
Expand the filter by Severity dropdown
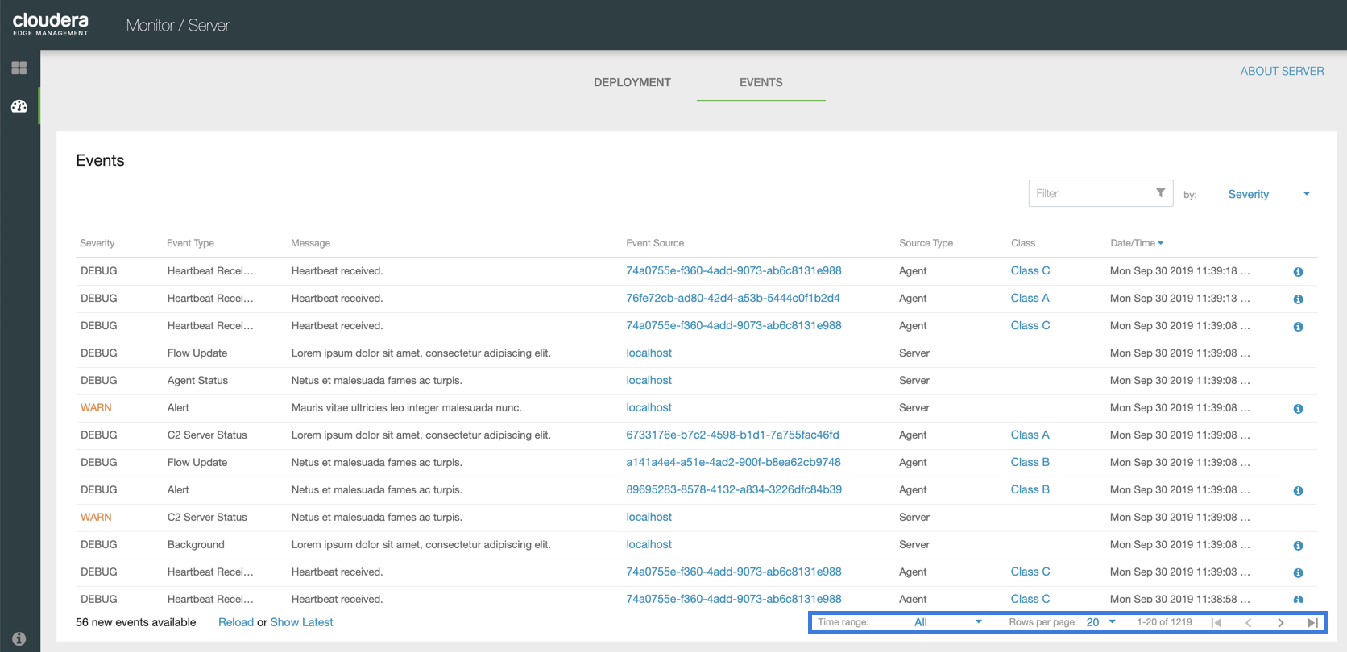[1268, 194]
